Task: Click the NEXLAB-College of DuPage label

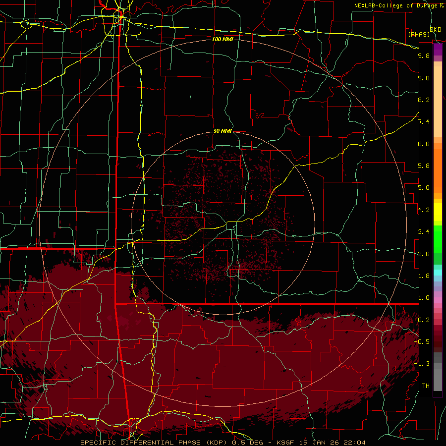Action: point(397,5)
